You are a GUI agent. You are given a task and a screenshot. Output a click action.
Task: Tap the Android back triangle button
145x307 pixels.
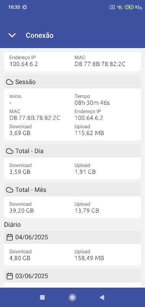click(102, 298)
